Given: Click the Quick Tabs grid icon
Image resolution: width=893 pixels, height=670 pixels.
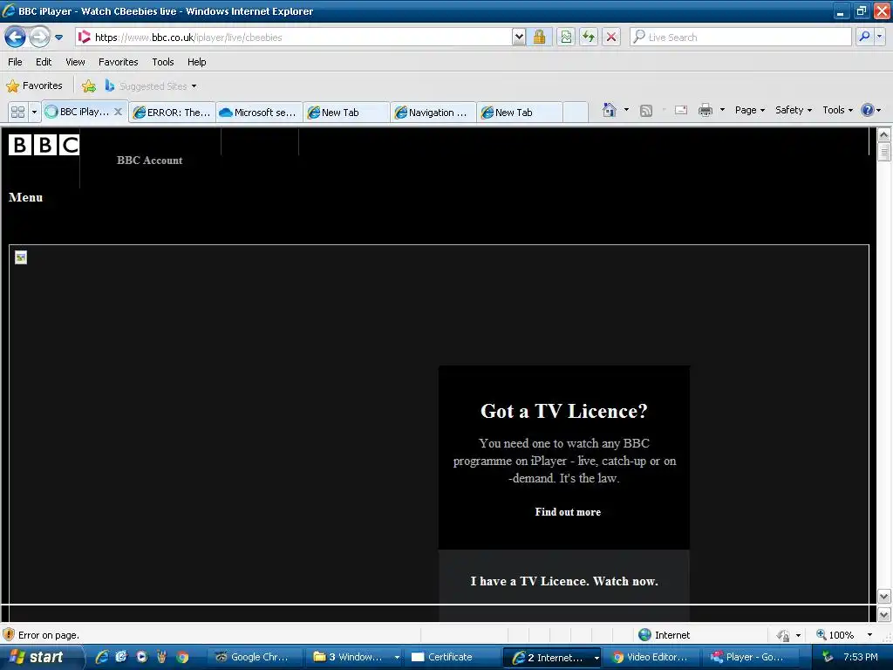Looking at the screenshot, I should [17, 112].
